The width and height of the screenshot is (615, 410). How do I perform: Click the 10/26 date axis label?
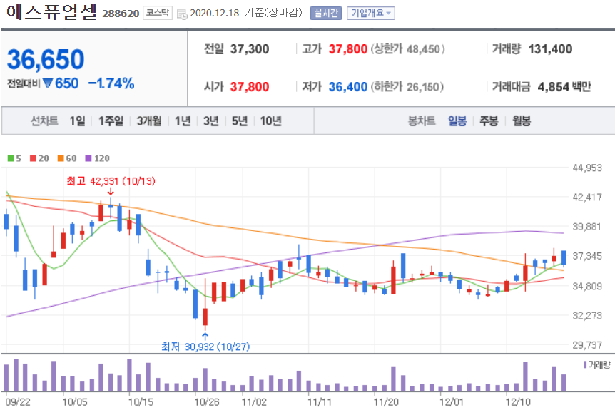pos(207,402)
